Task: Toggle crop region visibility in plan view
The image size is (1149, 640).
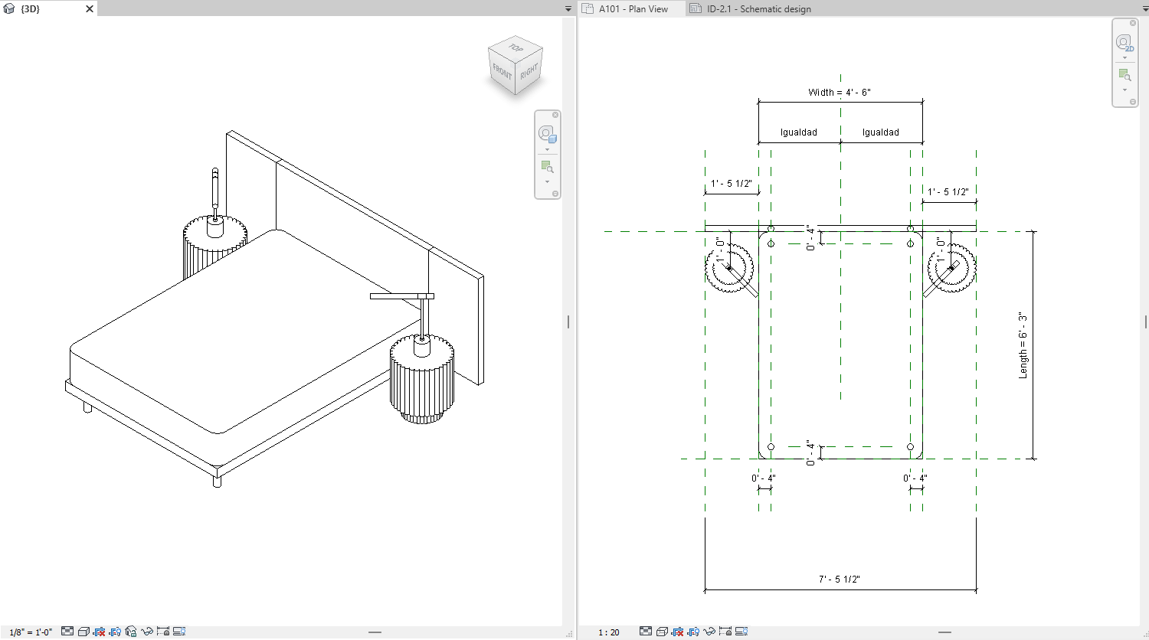Action: (x=693, y=632)
